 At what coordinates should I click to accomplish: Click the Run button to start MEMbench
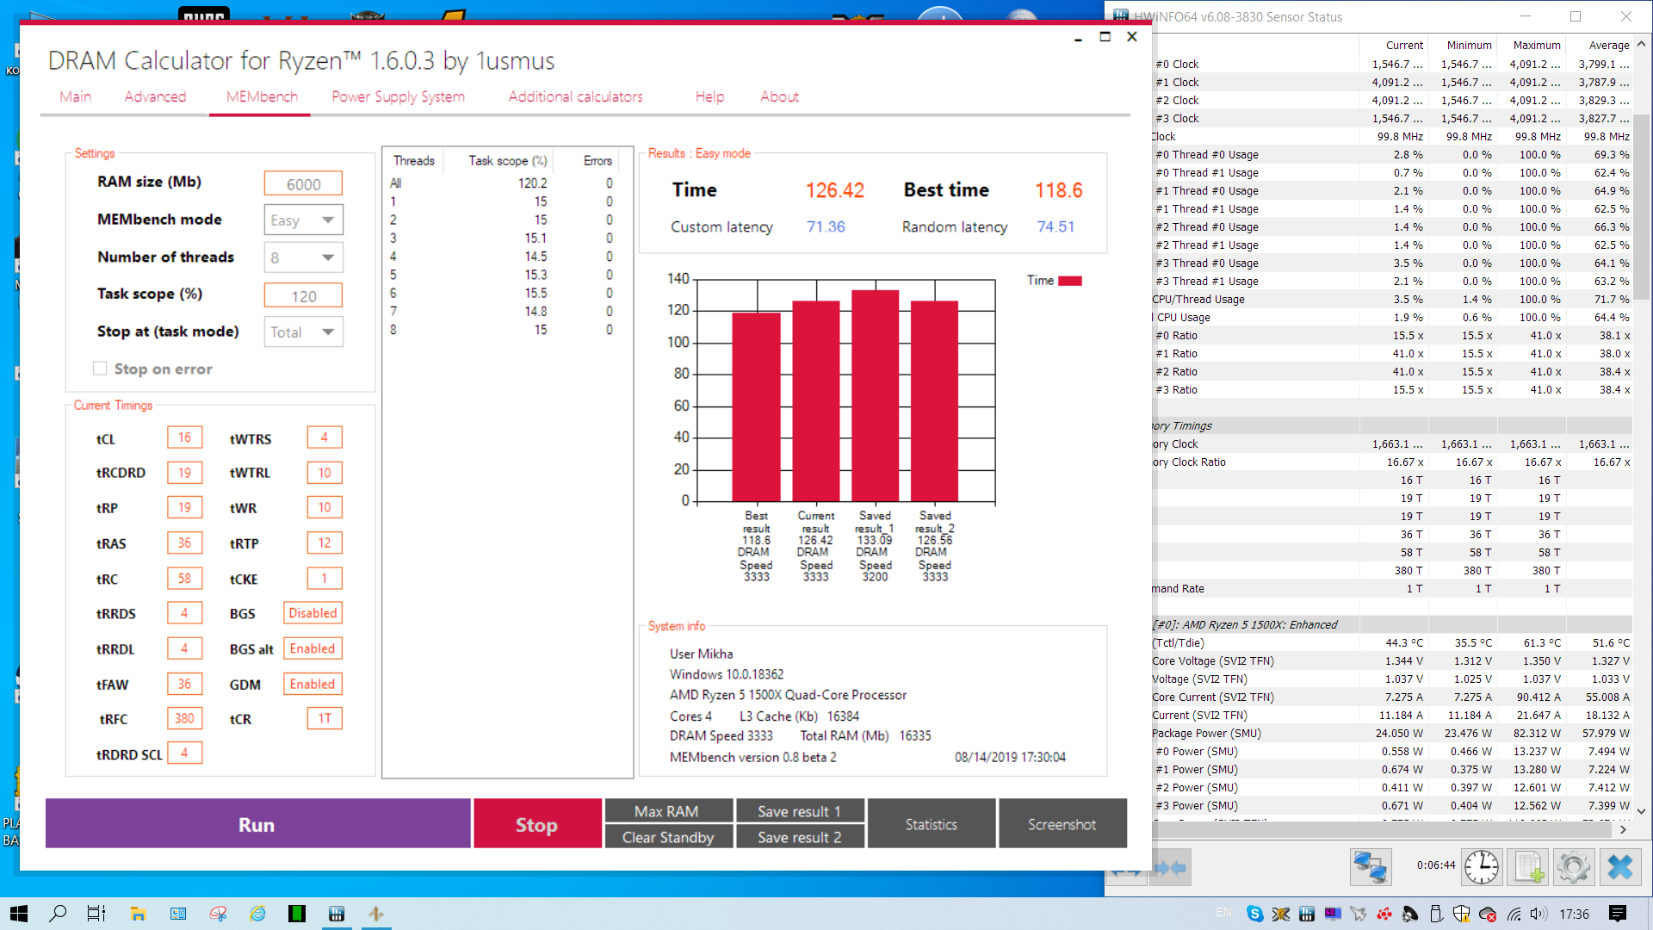pos(257,824)
